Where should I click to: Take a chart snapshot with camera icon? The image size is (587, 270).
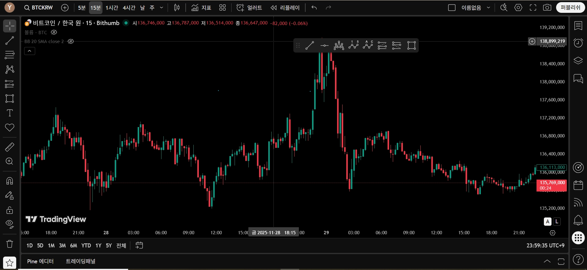click(547, 8)
